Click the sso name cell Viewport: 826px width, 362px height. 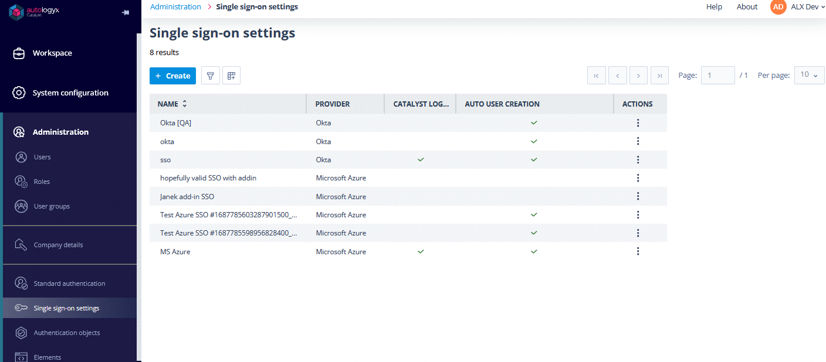228,159
